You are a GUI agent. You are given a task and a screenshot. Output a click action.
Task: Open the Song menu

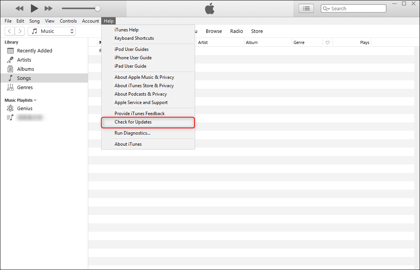(x=34, y=21)
